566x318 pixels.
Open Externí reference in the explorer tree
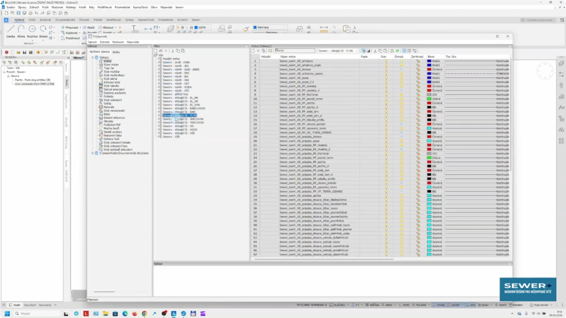click(114, 118)
